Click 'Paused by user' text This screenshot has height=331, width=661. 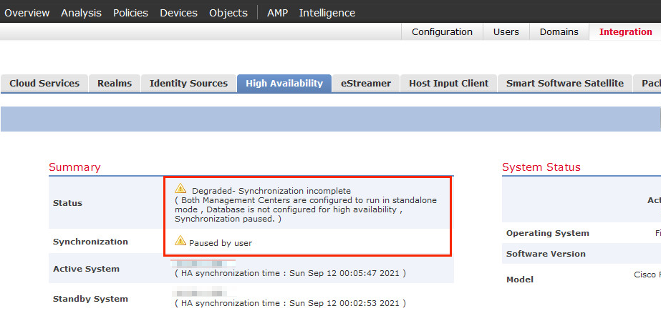coord(221,243)
